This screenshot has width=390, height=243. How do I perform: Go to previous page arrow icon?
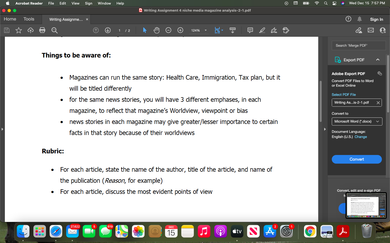click(x=96, y=30)
